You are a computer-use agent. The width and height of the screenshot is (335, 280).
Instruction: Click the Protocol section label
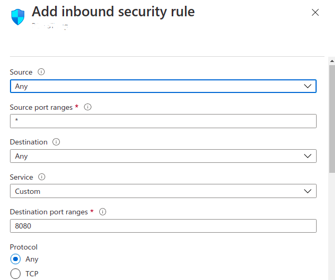[x=24, y=247]
